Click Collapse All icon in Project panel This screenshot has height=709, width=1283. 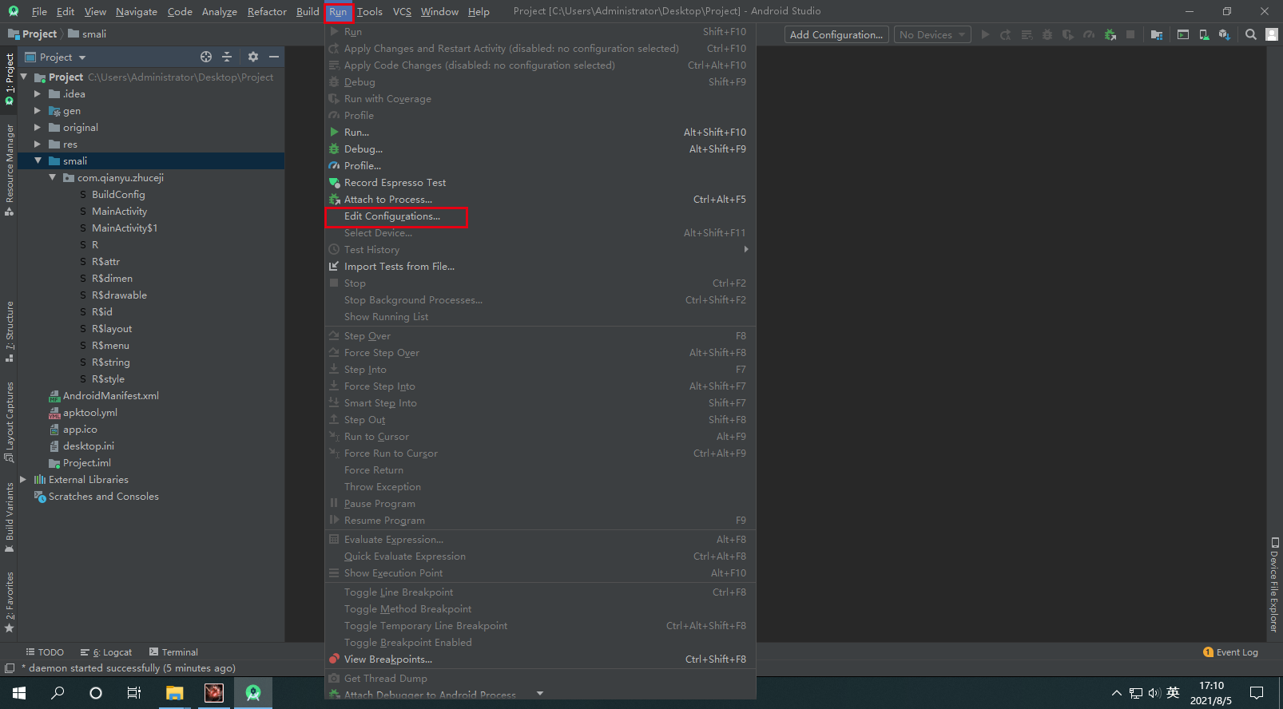click(x=227, y=57)
